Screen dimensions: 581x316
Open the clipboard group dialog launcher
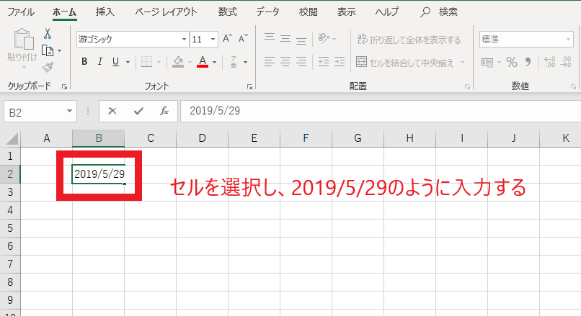(64, 87)
